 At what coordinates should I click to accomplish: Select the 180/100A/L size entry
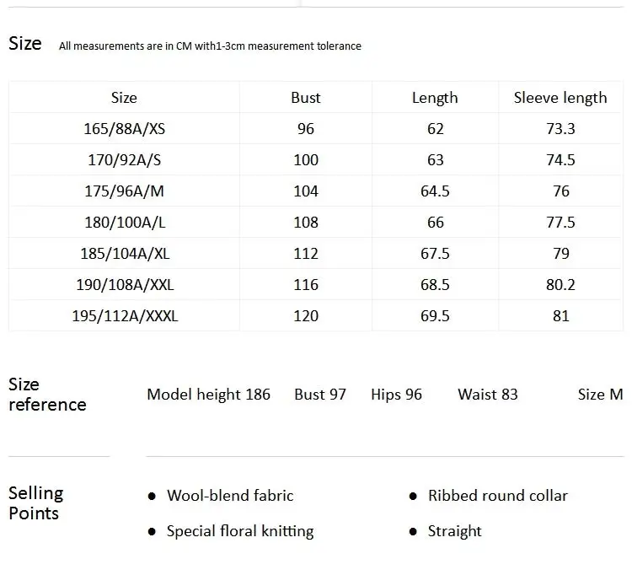(125, 223)
